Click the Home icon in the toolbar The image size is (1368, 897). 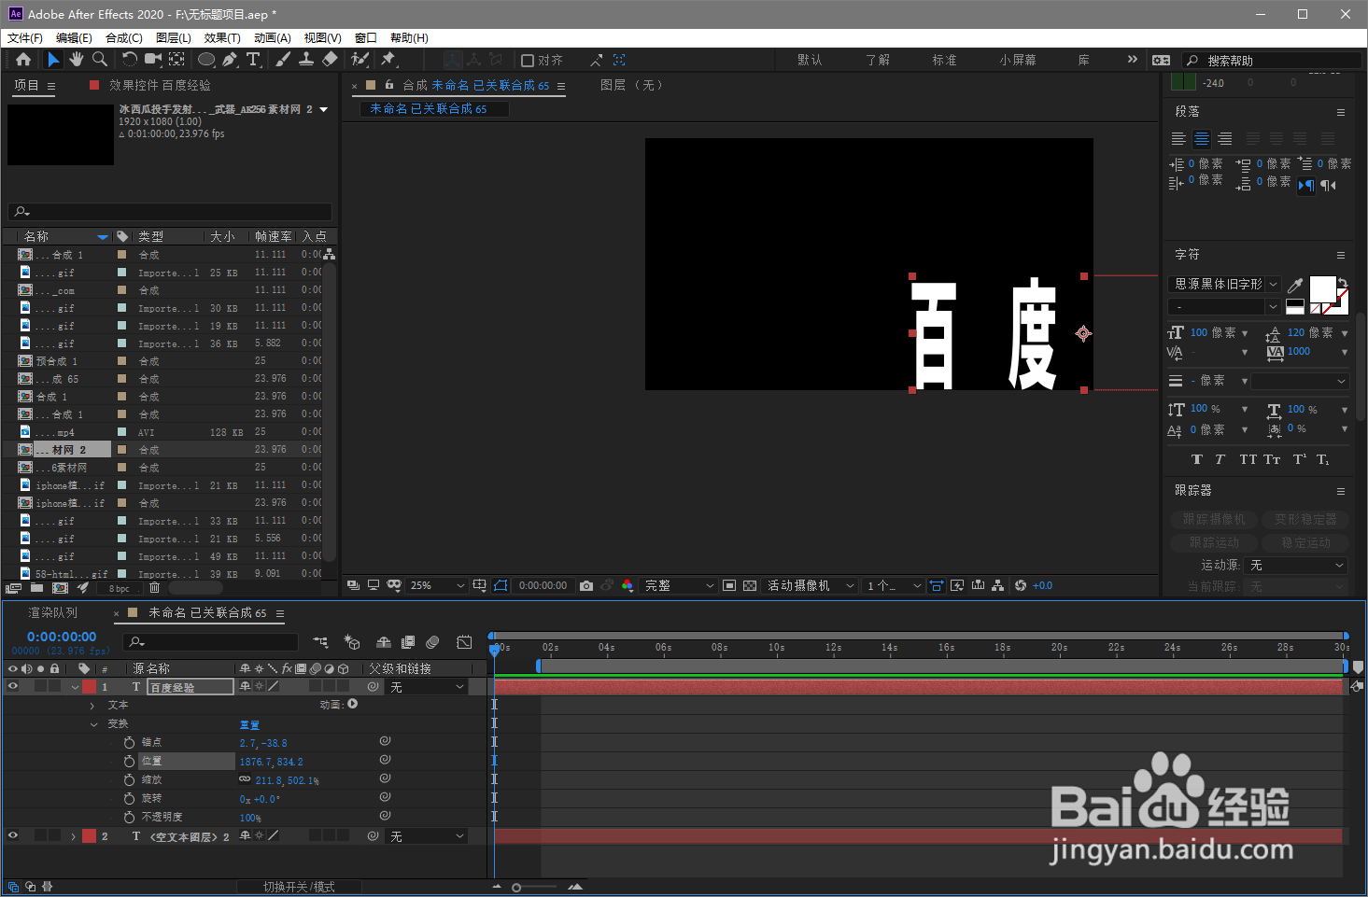tap(23, 59)
